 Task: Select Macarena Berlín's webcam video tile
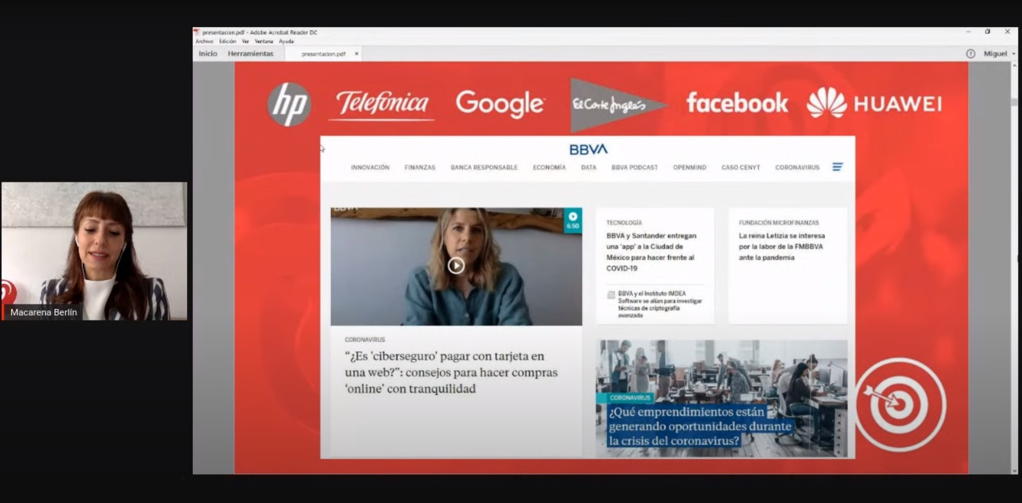pyautogui.click(x=94, y=251)
